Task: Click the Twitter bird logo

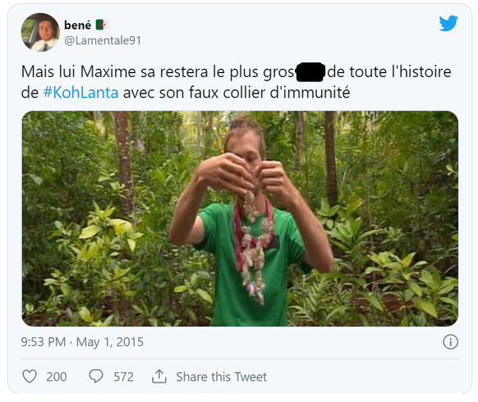Action: pyautogui.click(x=448, y=23)
